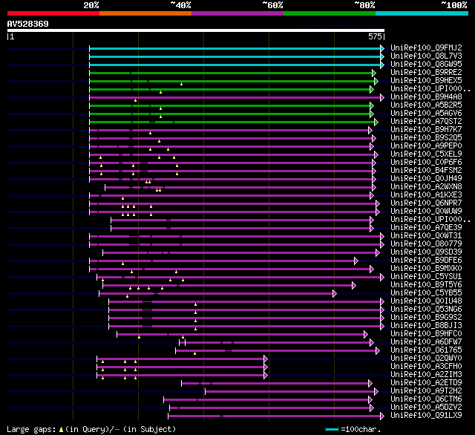
Task: Click the UniRef100_A2ETD9 label
Action: [x=426, y=382]
